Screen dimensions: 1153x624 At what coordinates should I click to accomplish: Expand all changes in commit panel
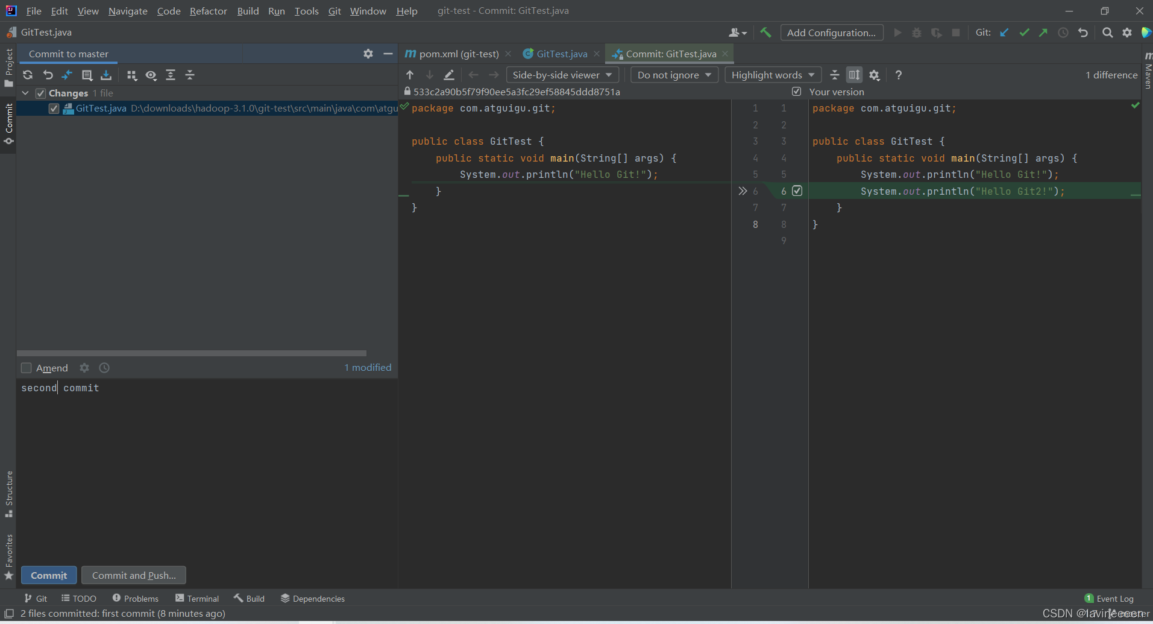coord(171,75)
